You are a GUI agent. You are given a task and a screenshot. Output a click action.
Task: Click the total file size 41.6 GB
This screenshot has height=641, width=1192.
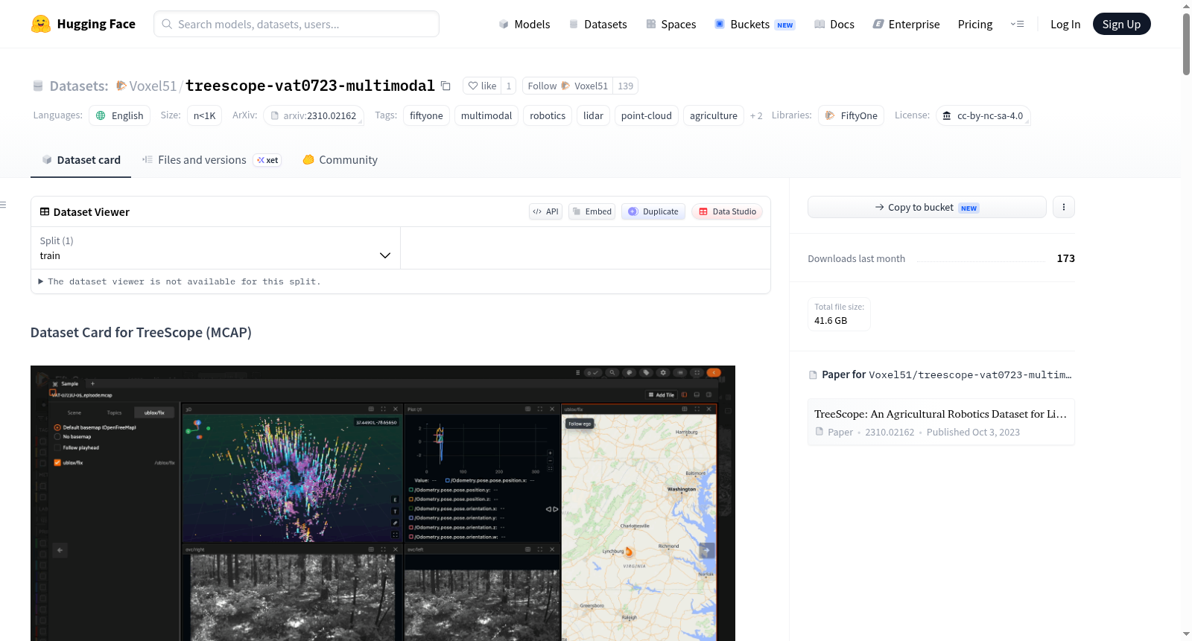[831, 321]
